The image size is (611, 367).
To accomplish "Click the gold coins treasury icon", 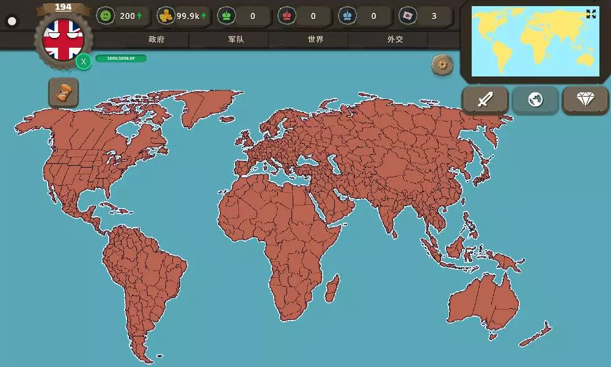I will point(166,16).
